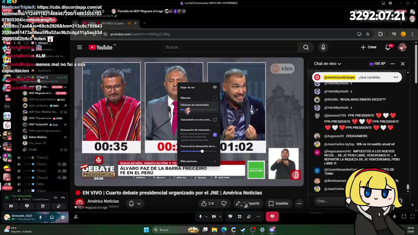Click YouTube search magnifier button
This screenshot has width=418, height=235.
306,47
